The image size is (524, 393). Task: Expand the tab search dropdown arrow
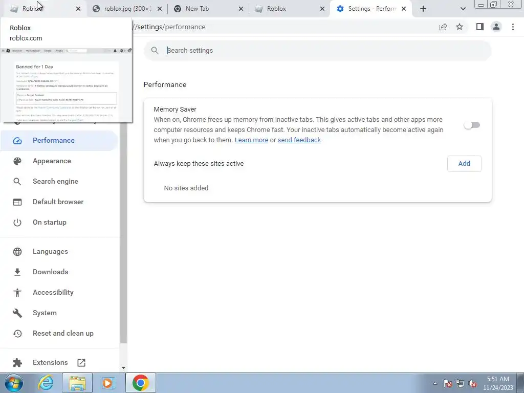463,9
